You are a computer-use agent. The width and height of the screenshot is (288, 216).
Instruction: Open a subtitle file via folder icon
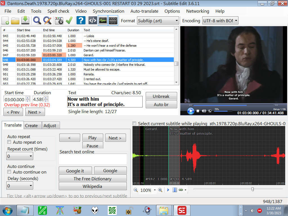[15, 20]
